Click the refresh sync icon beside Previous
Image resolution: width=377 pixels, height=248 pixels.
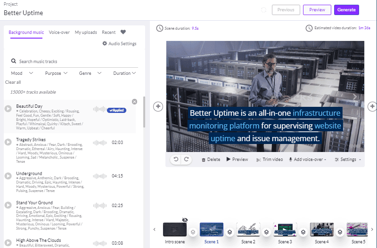(264, 10)
